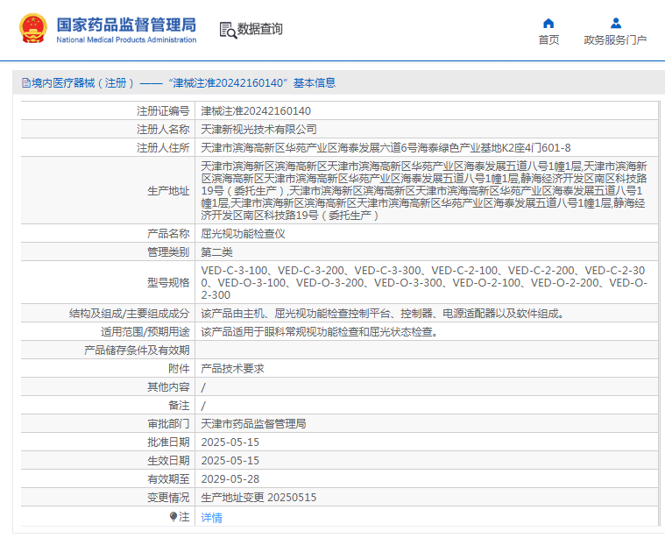The height and width of the screenshot is (538, 665).
Task: Click the 产品名称 row label
Action: pos(168,234)
